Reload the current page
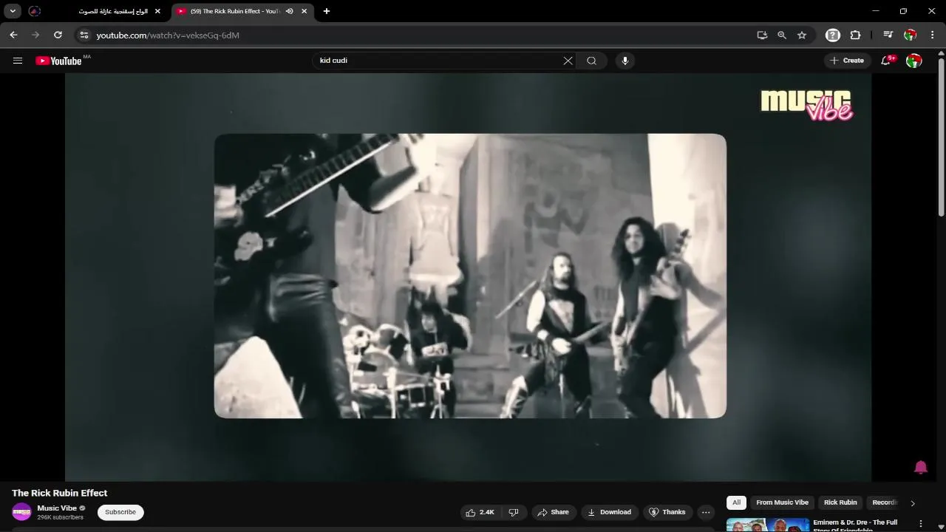The height and width of the screenshot is (532, 946). tap(58, 35)
